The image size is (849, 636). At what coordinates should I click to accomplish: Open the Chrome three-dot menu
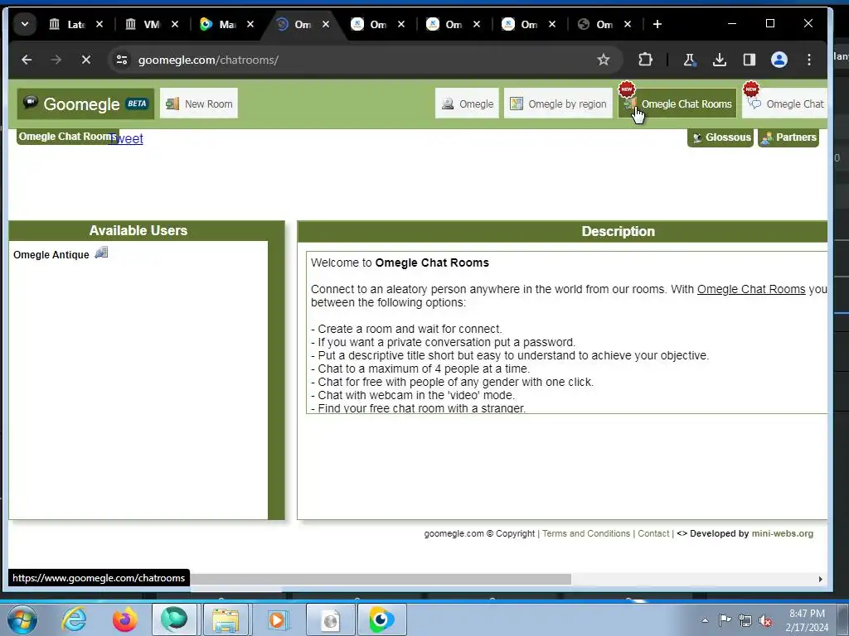[x=809, y=60]
